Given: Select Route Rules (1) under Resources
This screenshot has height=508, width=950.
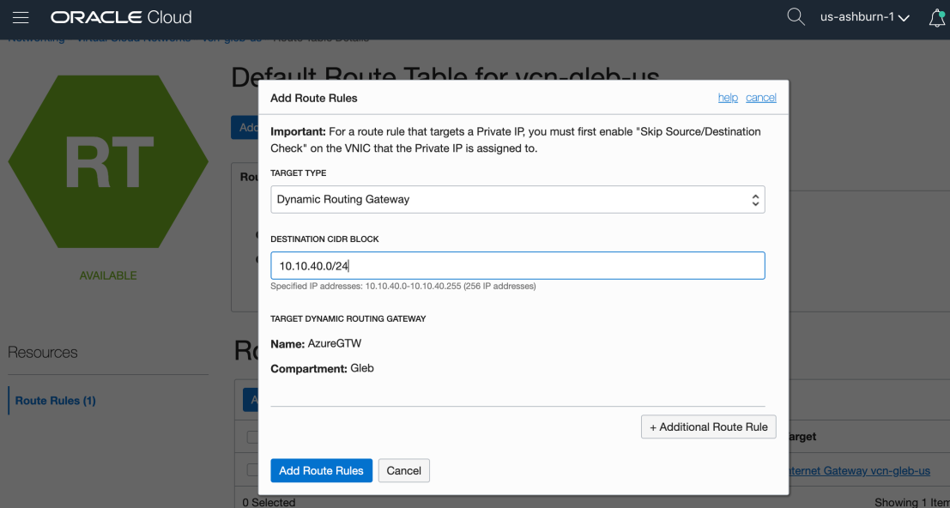Looking at the screenshot, I should pyautogui.click(x=56, y=401).
